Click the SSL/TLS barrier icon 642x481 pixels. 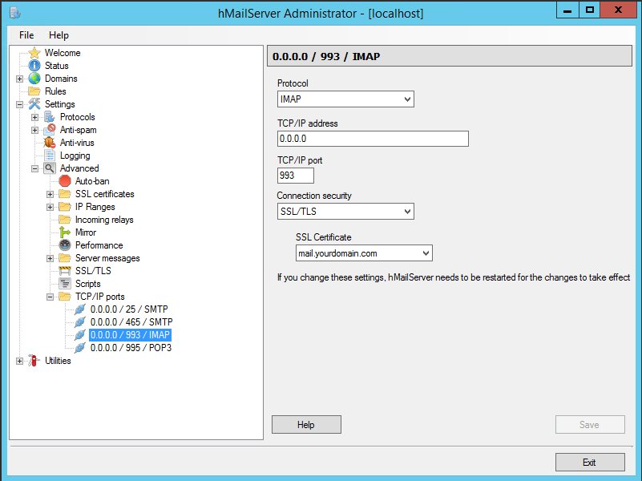coord(65,271)
